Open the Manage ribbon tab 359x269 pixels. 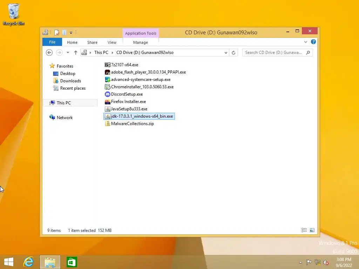141,42
